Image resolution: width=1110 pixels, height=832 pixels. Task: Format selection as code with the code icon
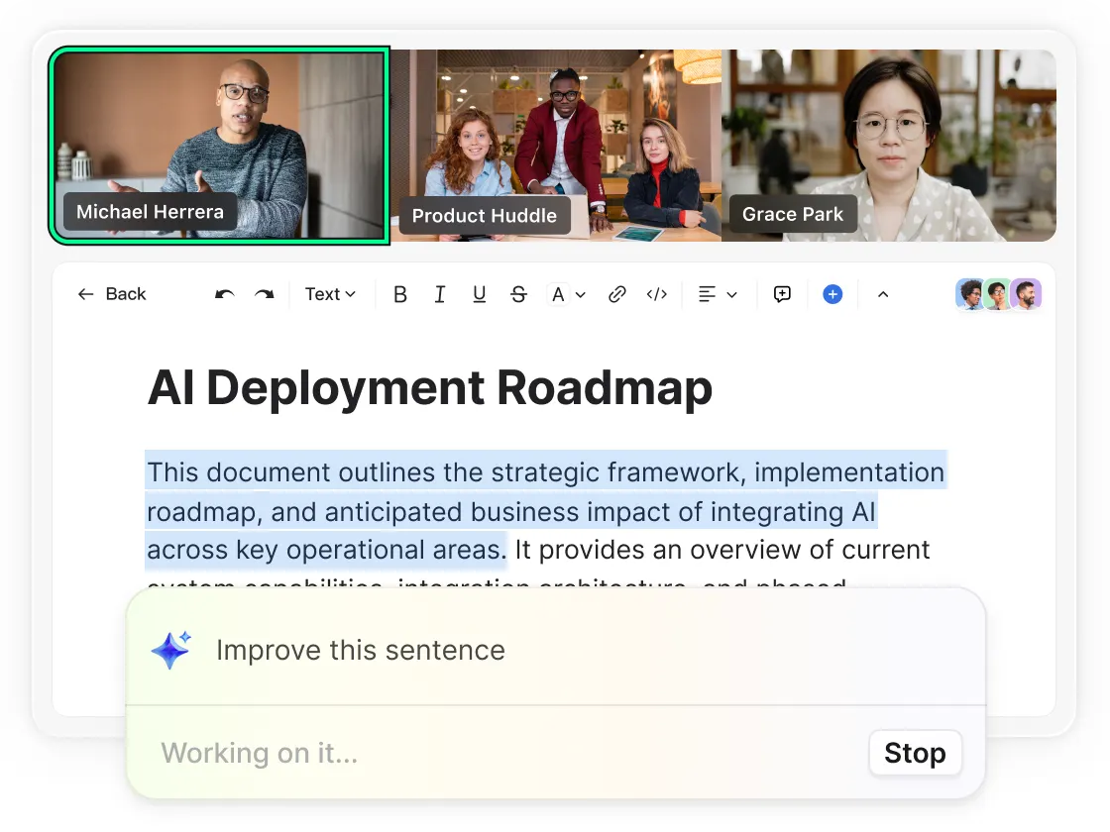[657, 294]
